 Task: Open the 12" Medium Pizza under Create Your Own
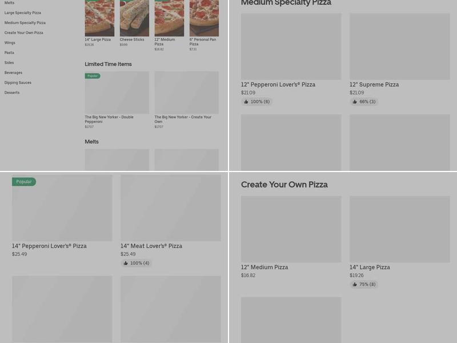(x=291, y=229)
